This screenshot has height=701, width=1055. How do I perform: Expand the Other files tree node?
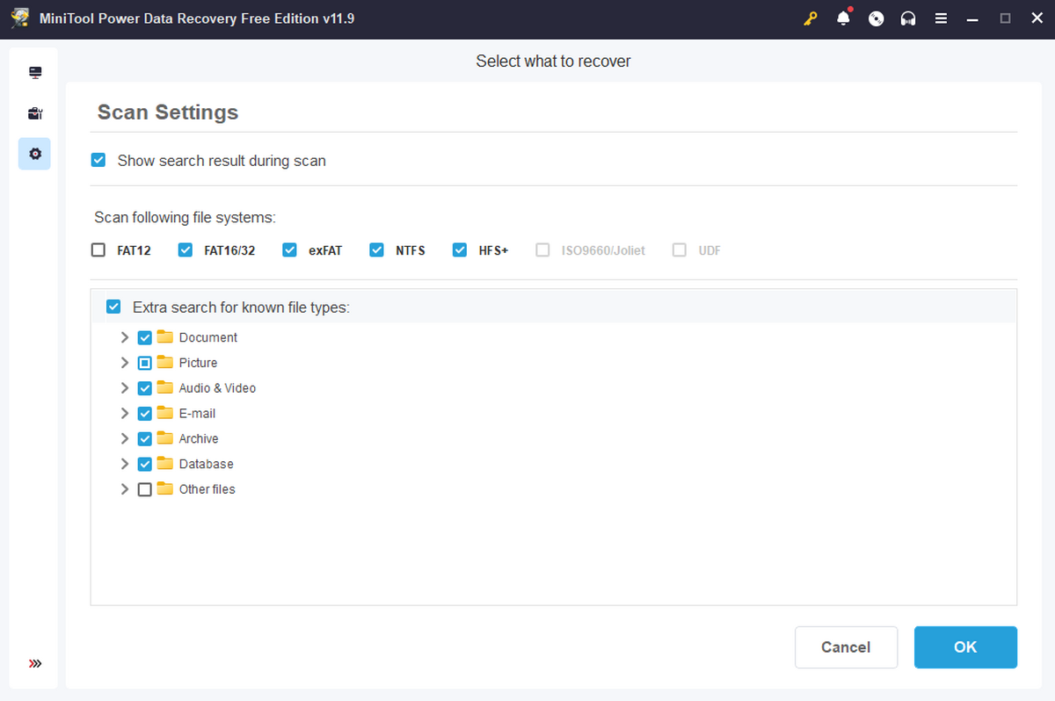(x=125, y=489)
